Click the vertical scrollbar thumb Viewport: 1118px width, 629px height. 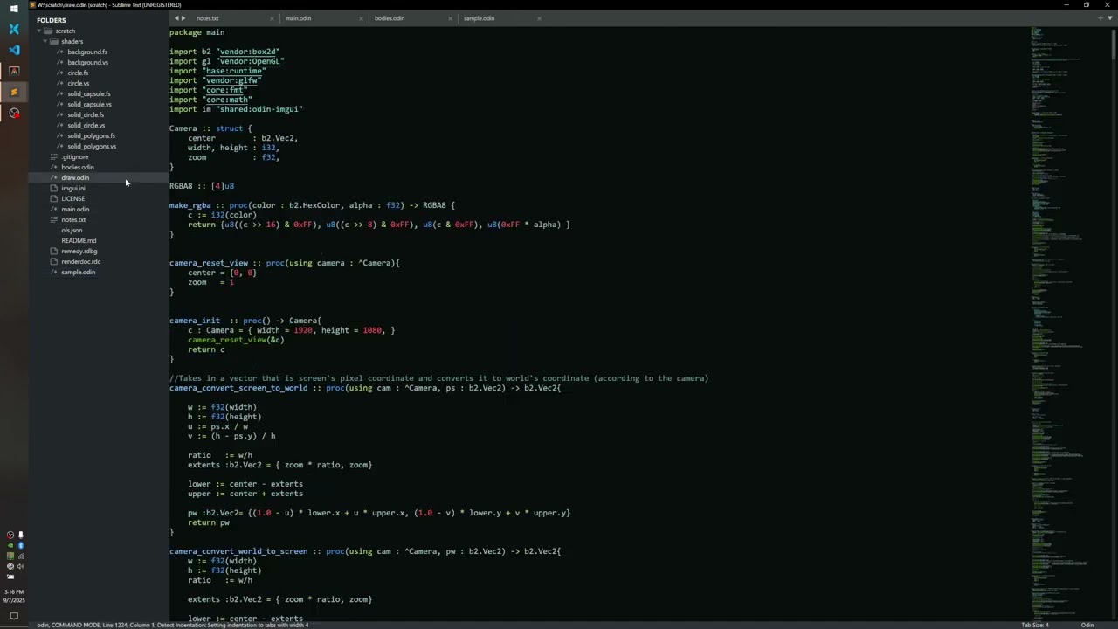pyautogui.click(x=1114, y=44)
